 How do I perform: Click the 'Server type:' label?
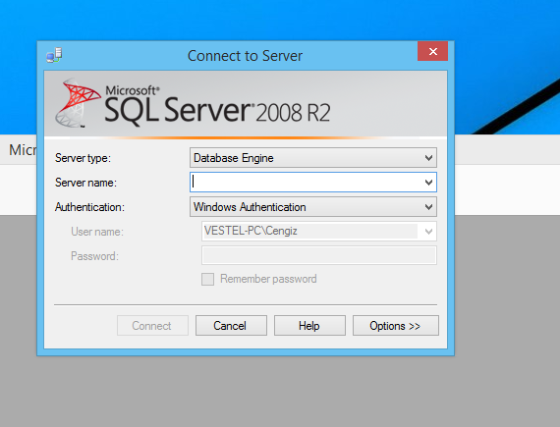click(x=83, y=158)
